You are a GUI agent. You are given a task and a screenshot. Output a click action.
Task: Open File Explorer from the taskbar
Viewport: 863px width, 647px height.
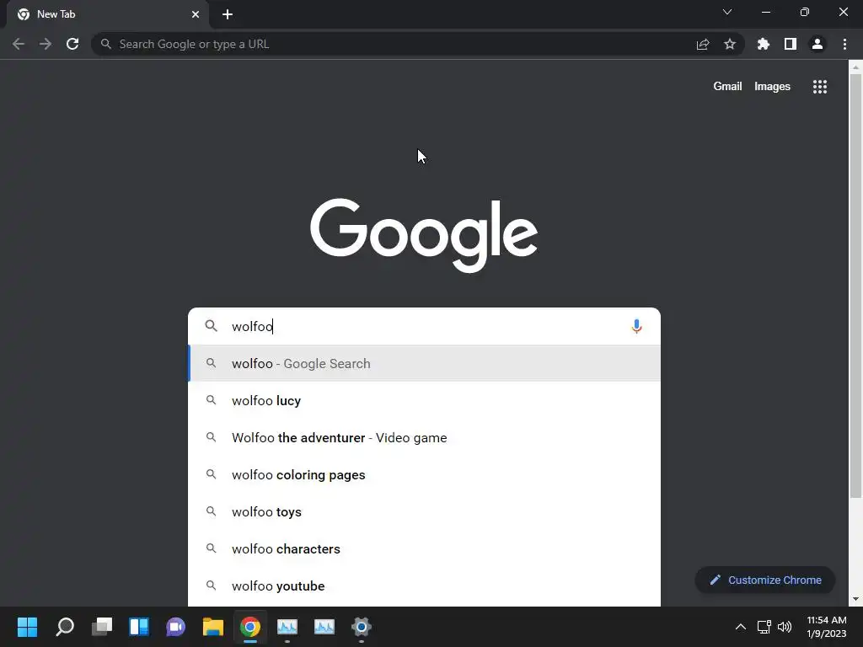tap(213, 627)
